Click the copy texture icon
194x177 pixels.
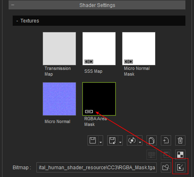(151, 141)
